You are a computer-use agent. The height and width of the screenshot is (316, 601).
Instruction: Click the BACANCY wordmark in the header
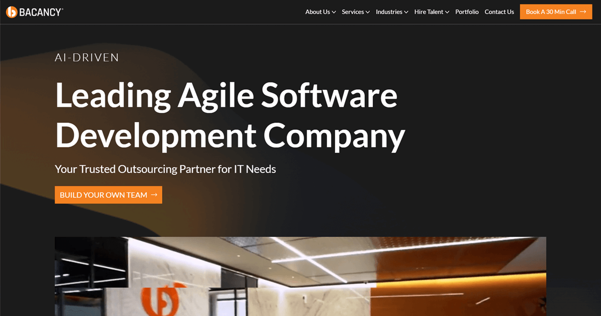pos(41,12)
